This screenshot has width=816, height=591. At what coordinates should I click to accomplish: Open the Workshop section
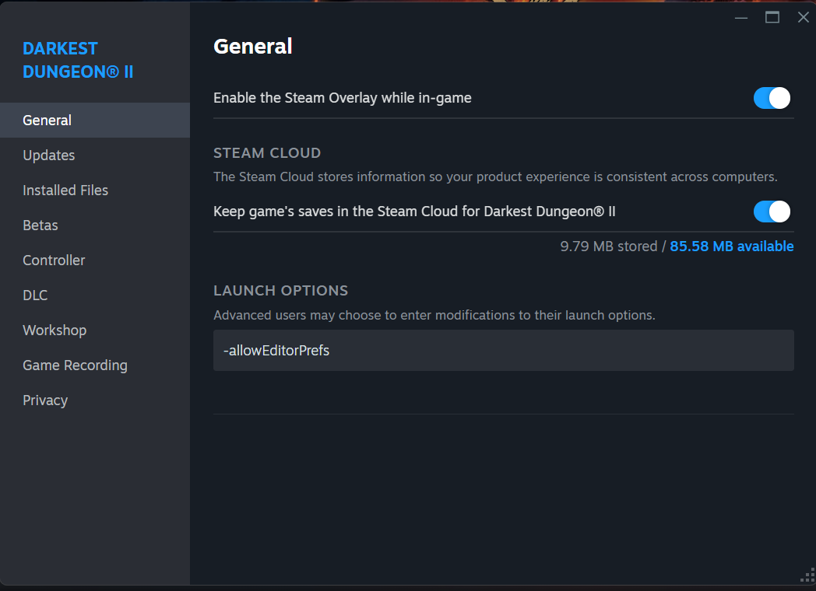(x=55, y=330)
